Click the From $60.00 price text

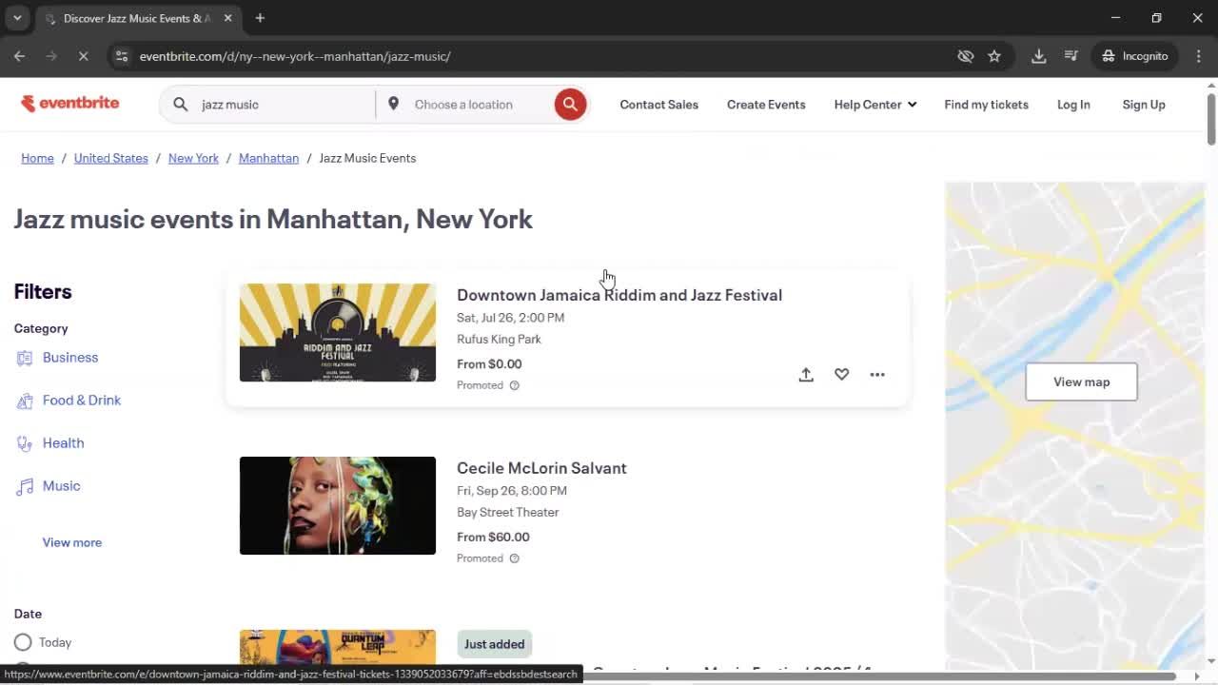click(x=493, y=537)
